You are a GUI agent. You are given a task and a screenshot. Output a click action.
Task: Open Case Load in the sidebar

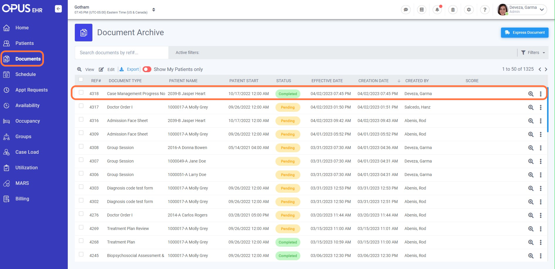tap(27, 152)
